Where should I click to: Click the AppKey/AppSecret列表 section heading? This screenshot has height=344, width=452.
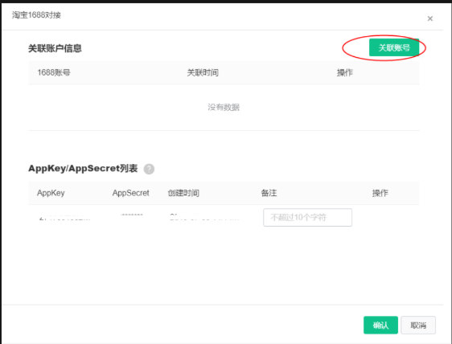tap(83, 168)
